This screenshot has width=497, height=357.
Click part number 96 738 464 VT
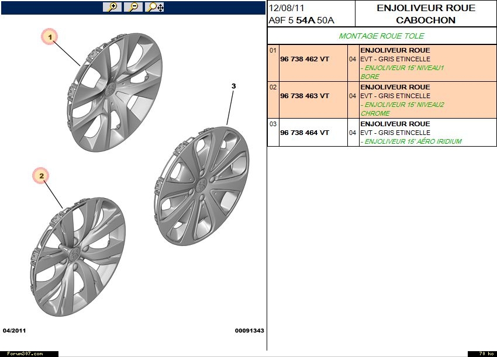[x=305, y=133]
